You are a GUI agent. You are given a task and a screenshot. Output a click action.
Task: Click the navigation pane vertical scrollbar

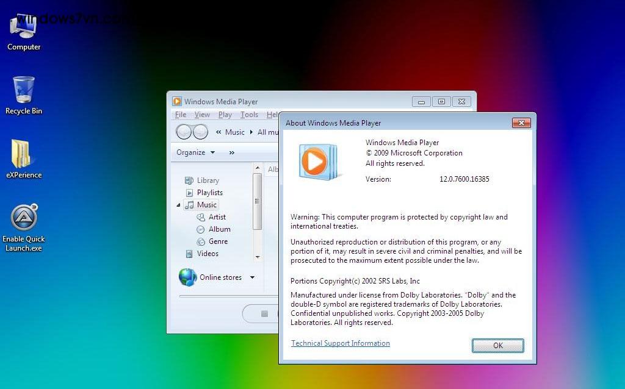pyautogui.click(x=257, y=201)
